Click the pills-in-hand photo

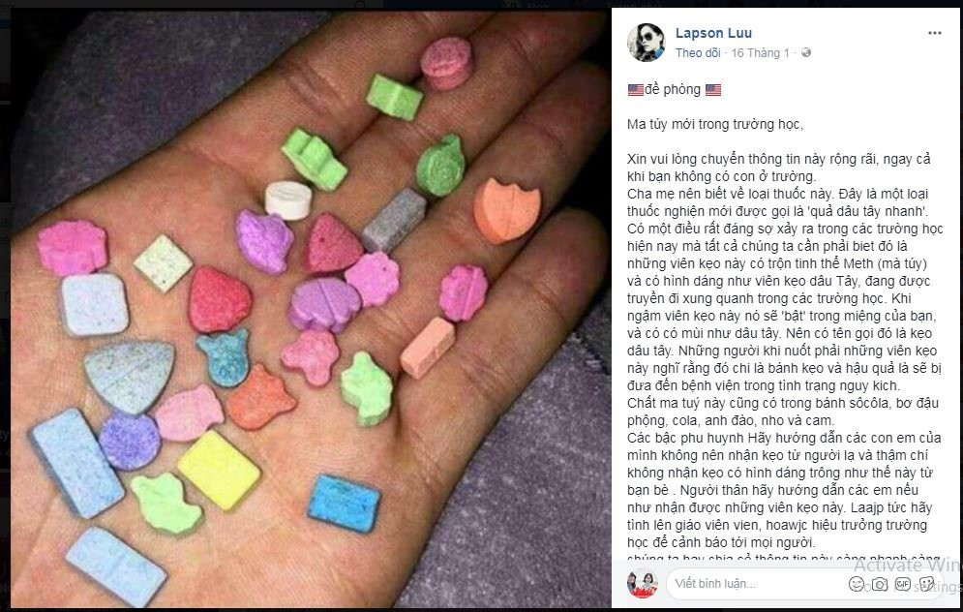311,309
